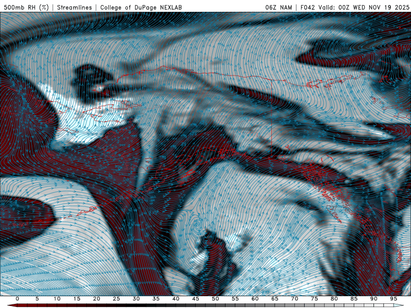
Task: Click the "70" value on the humidity scale
Action: [x=294, y=299]
